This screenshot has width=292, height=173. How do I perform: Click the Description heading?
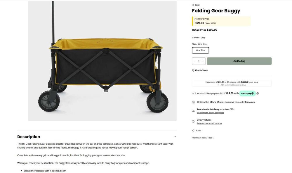29,137
